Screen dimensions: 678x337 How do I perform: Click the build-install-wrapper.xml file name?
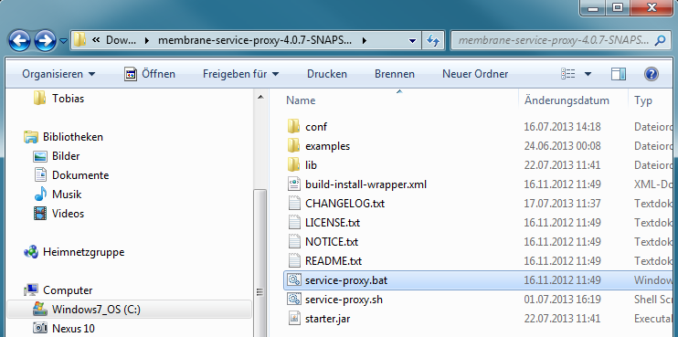pos(365,184)
